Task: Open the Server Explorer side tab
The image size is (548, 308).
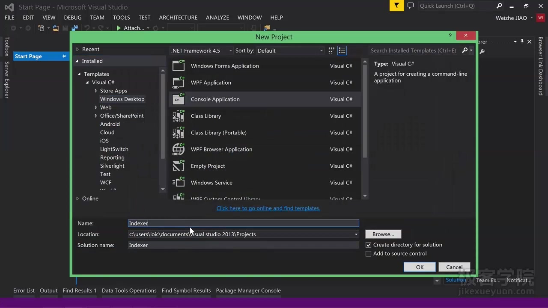Action: 6,80
